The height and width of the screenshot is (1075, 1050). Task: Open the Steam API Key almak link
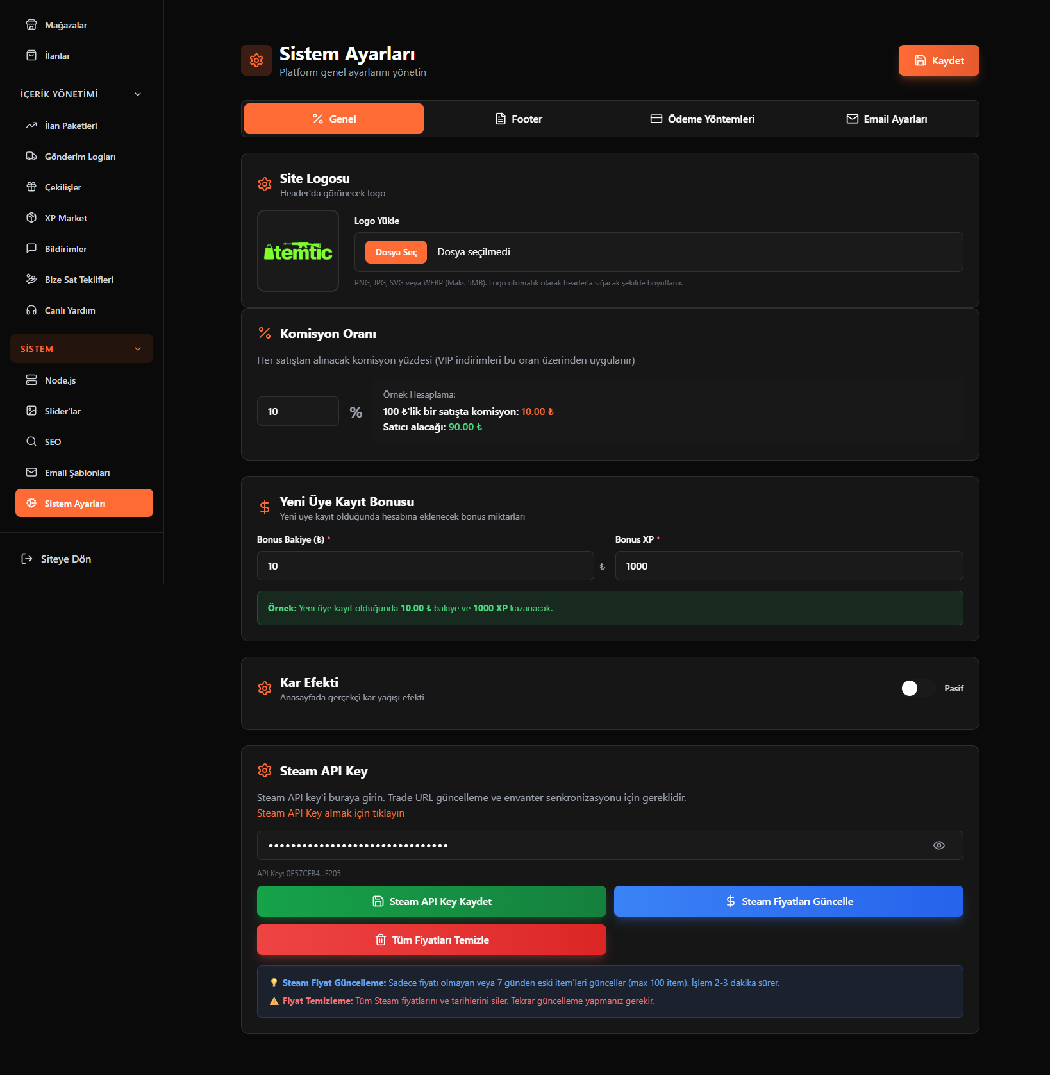pyautogui.click(x=331, y=813)
